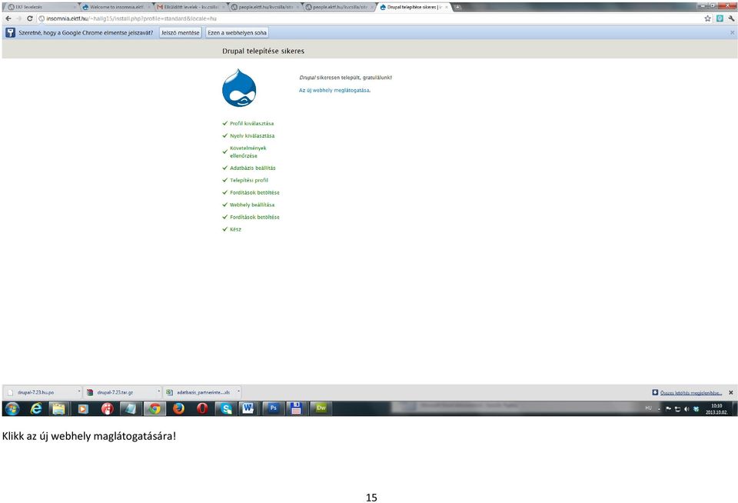Open Dreamweaver from the taskbar
The width and height of the screenshot is (738, 503).
(x=321, y=408)
